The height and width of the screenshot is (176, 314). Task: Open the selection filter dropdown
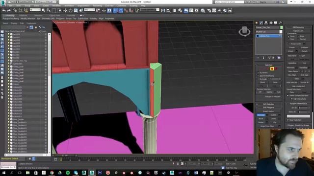(35, 10)
